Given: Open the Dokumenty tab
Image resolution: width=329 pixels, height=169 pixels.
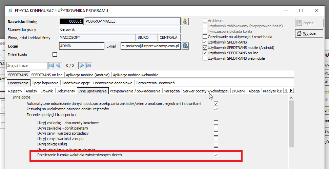Looking at the screenshot, I should coord(66,91).
